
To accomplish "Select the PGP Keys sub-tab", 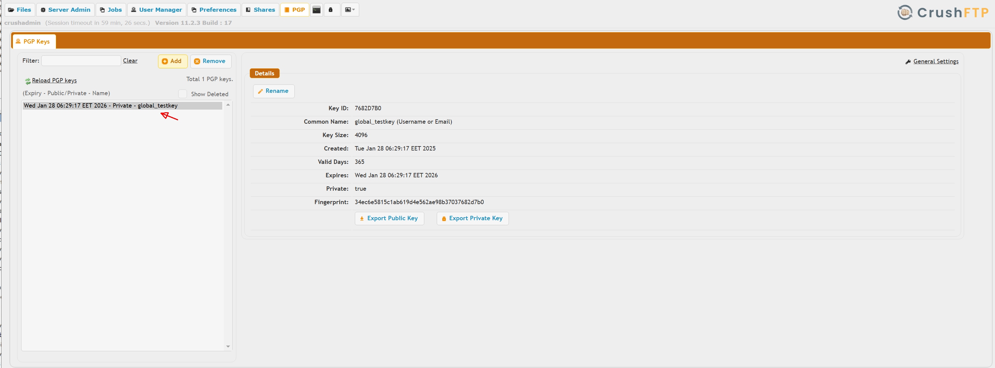I will pyautogui.click(x=34, y=41).
